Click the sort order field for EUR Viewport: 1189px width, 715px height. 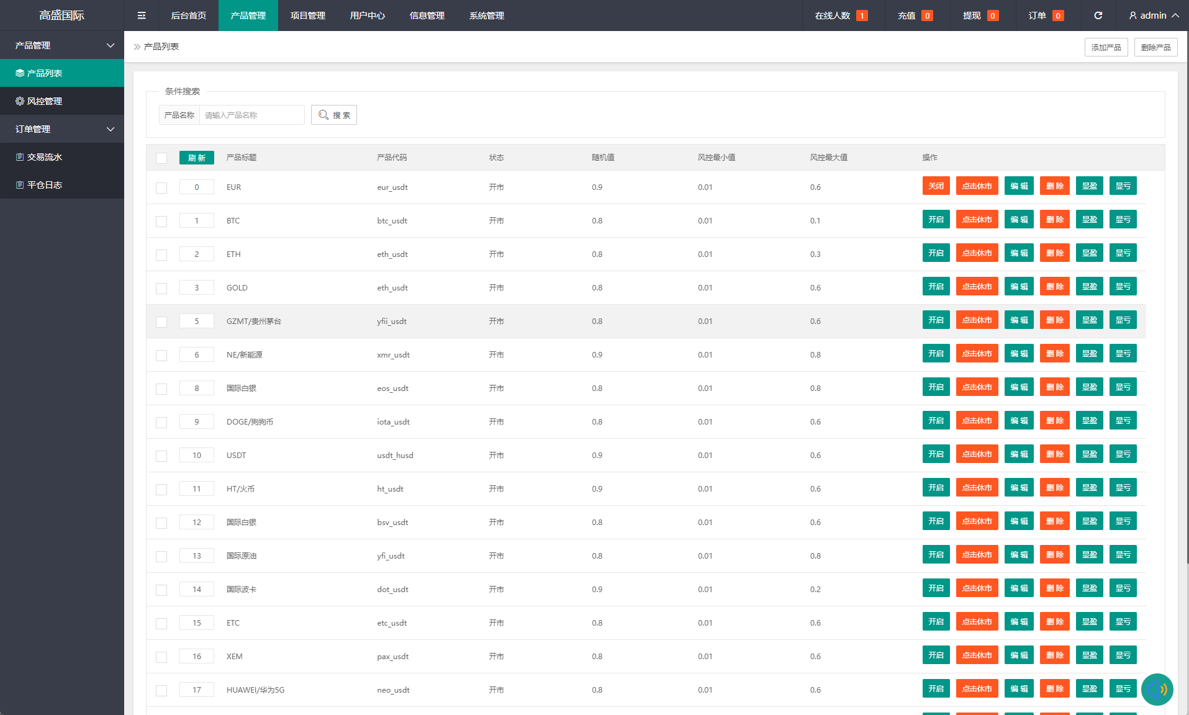click(197, 187)
